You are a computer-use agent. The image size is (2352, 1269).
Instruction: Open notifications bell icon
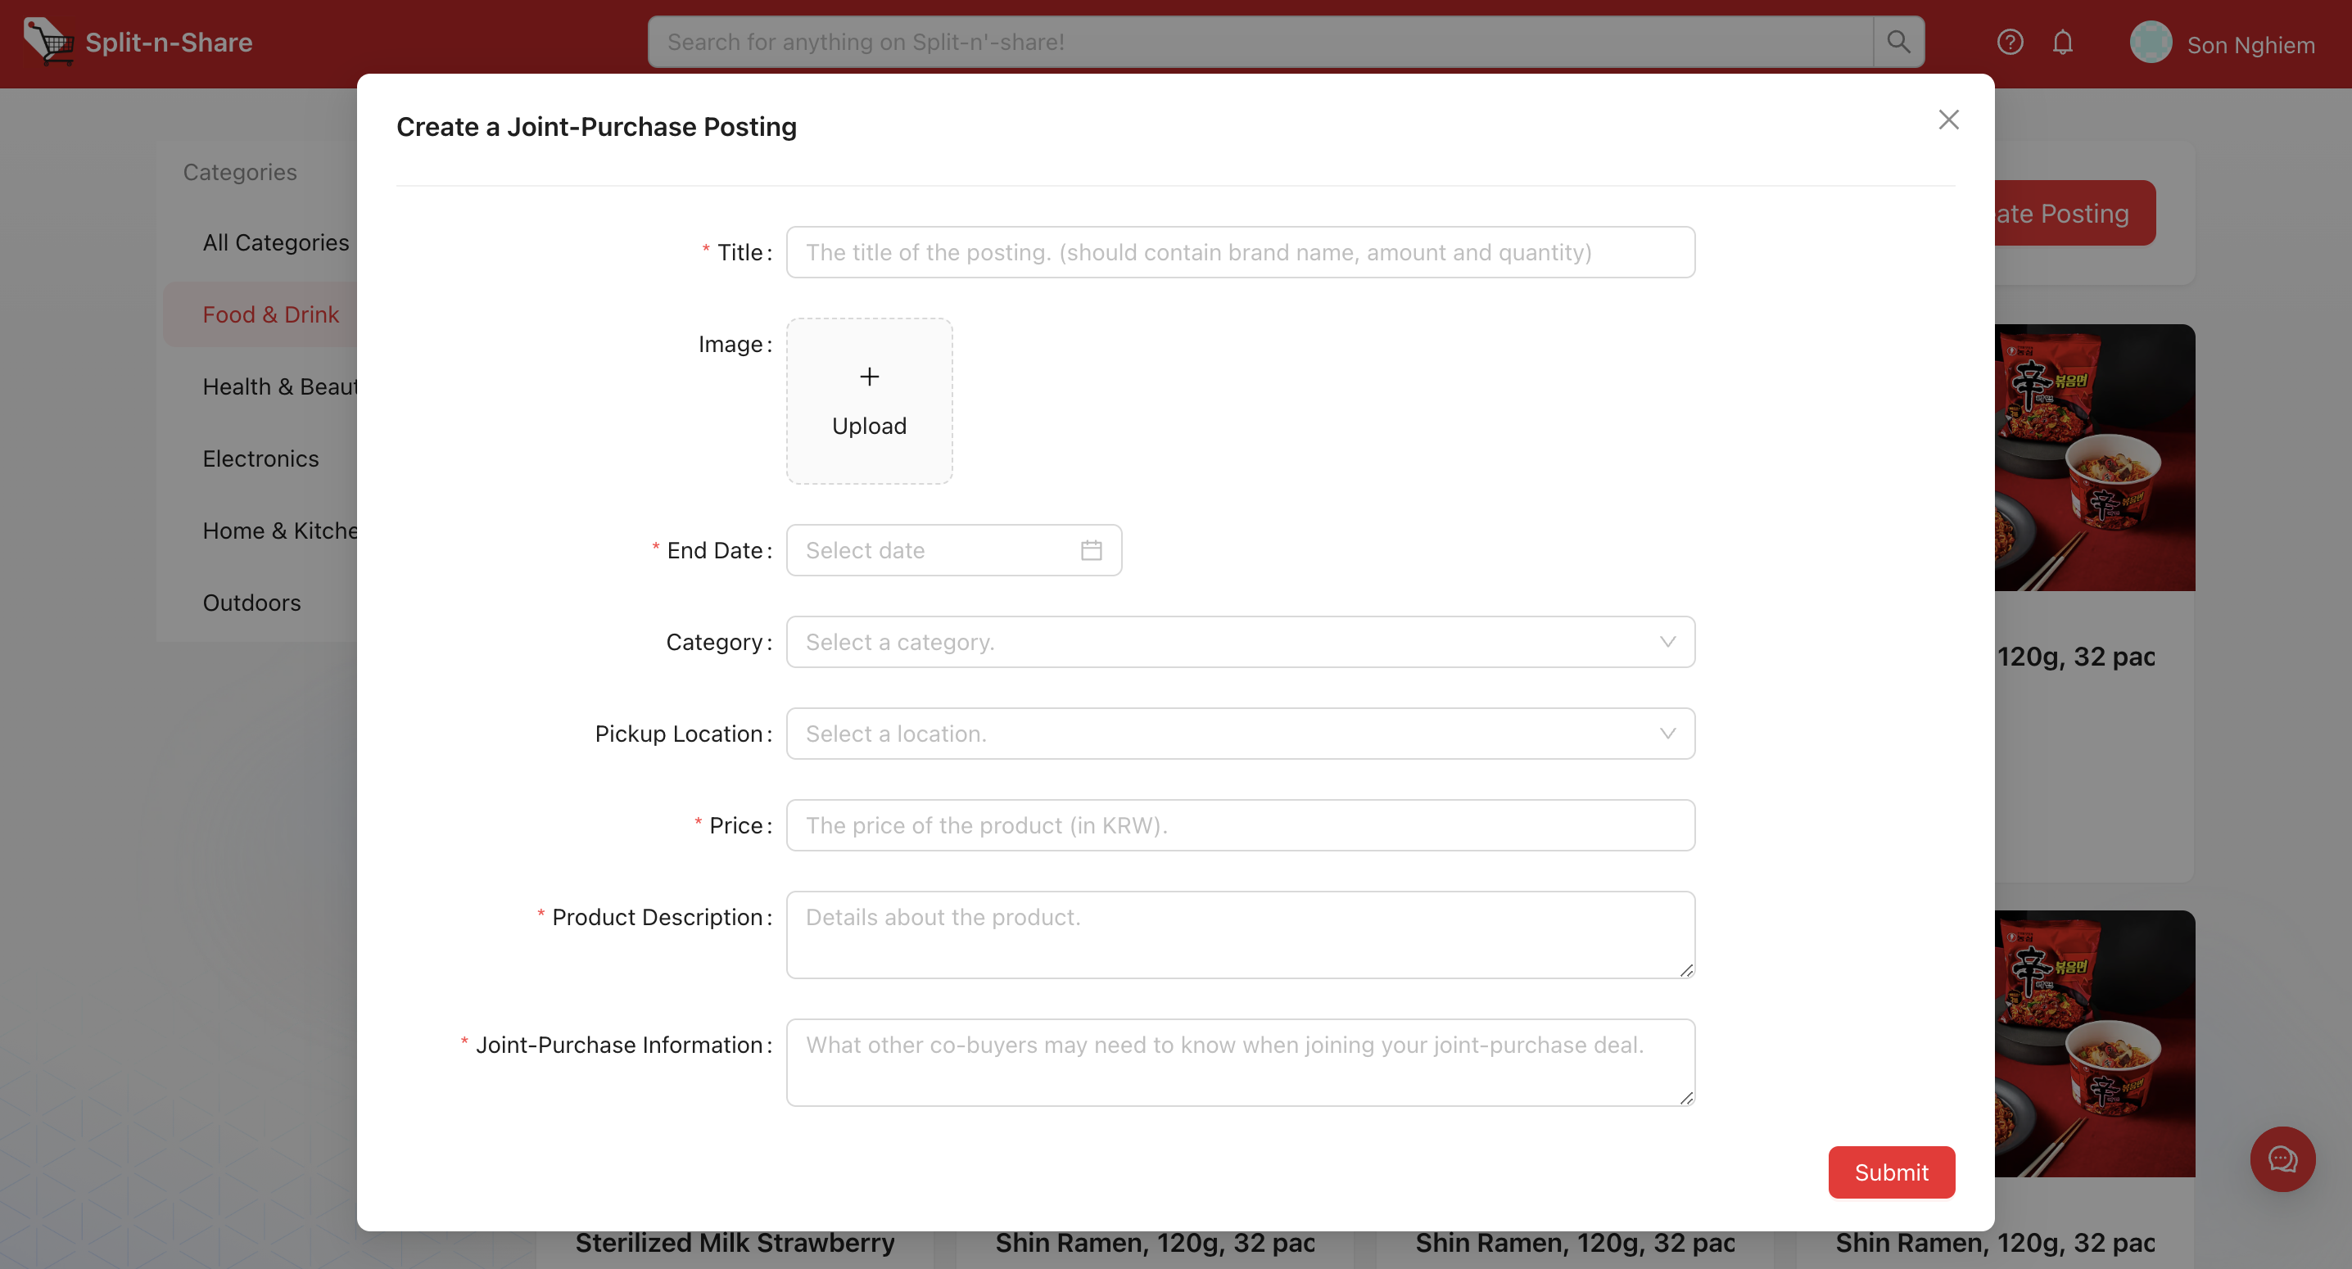[2063, 42]
